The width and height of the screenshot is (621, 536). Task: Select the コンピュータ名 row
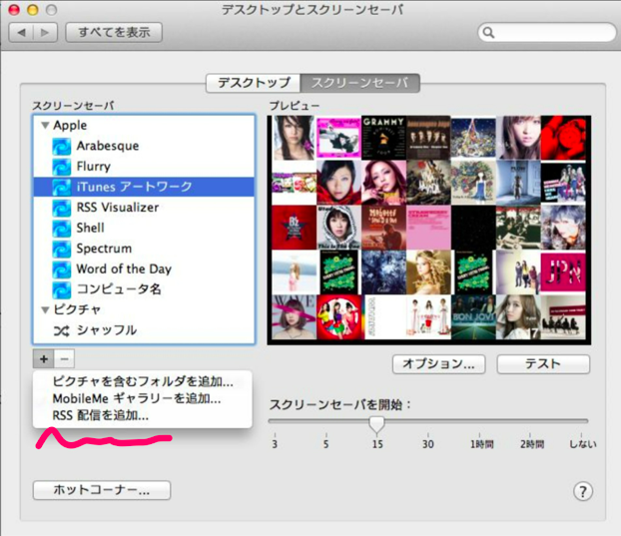click(144, 289)
